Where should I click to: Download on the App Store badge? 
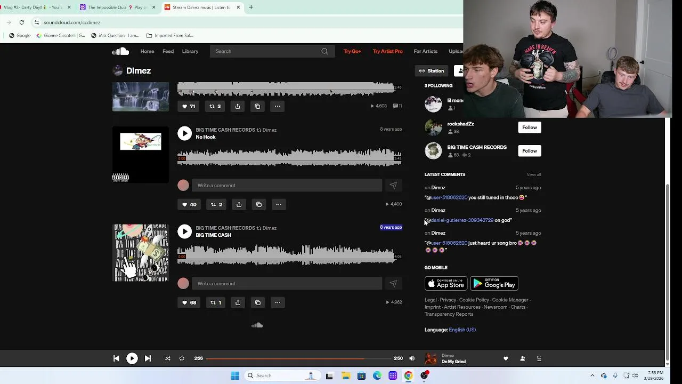(x=446, y=284)
